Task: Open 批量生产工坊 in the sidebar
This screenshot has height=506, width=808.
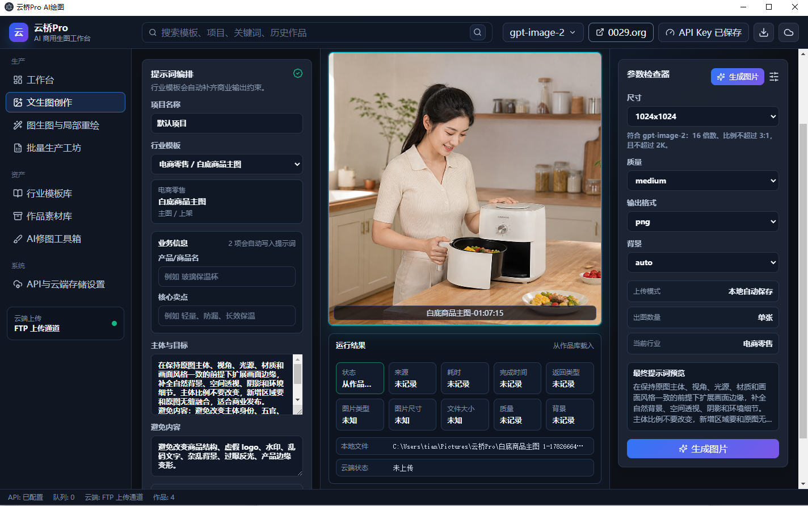Action: pyautogui.click(x=65, y=148)
